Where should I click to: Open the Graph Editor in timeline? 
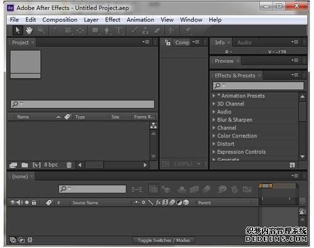pos(247,190)
